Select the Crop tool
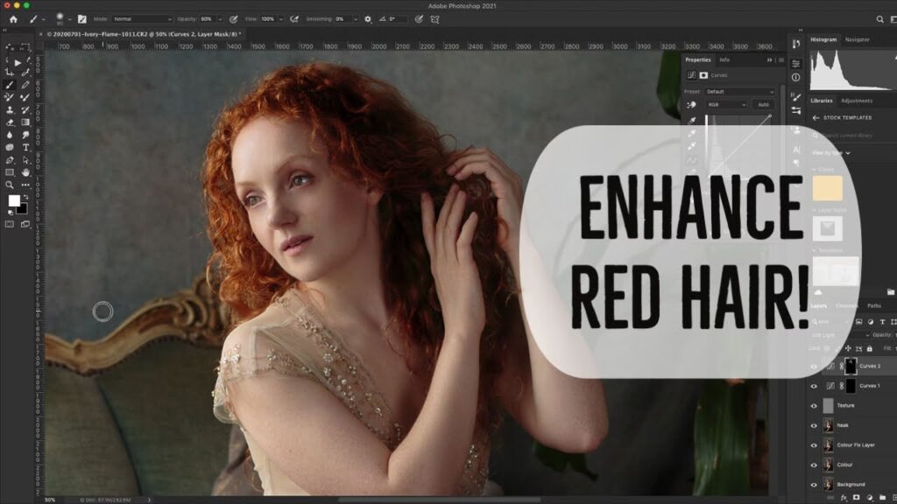This screenshot has width=897, height=504. tap(10, 73)
